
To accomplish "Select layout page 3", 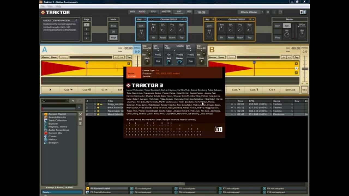I will tap(86, 34).
